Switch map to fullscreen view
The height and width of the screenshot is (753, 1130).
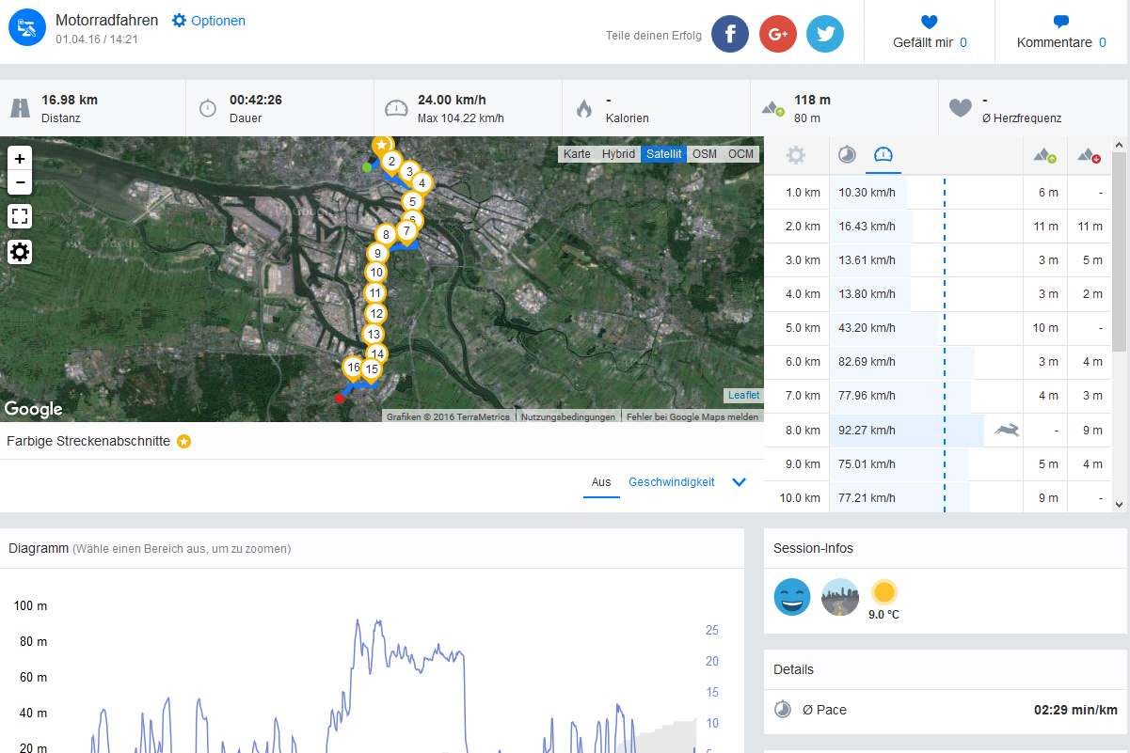tap(20, 217)
